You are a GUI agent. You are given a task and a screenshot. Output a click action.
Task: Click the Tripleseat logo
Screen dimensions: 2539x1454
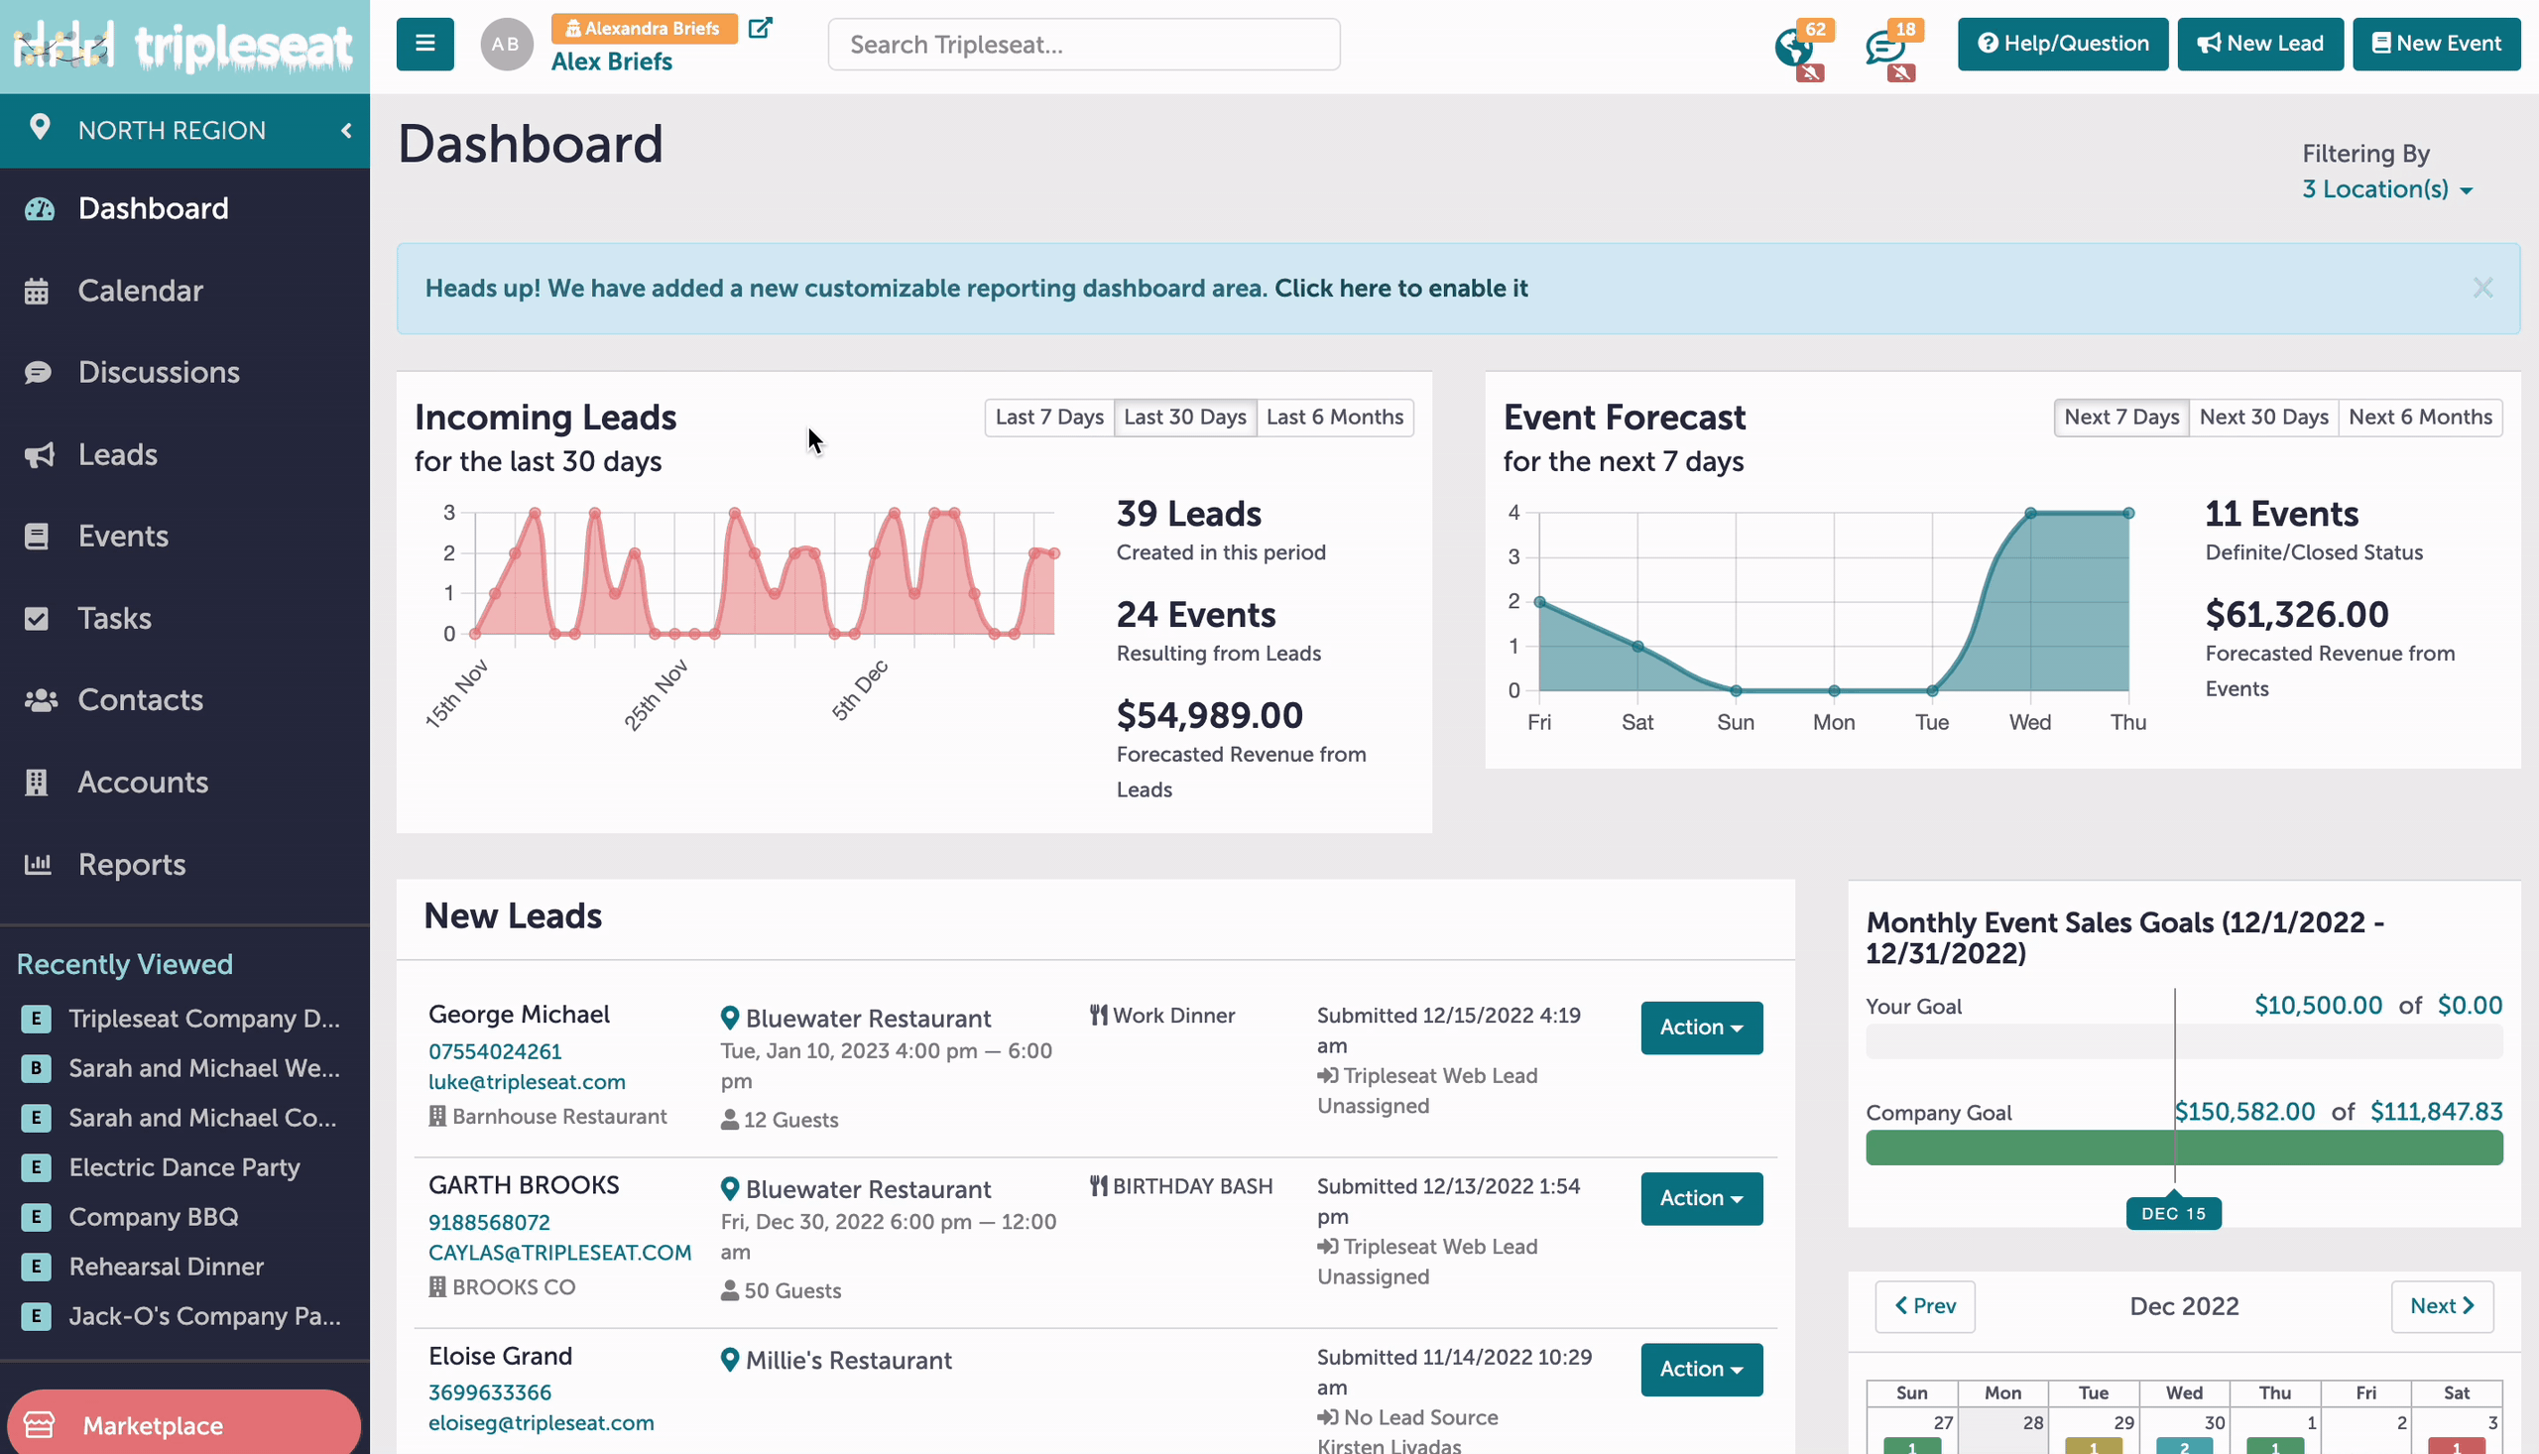coord(183,46)
